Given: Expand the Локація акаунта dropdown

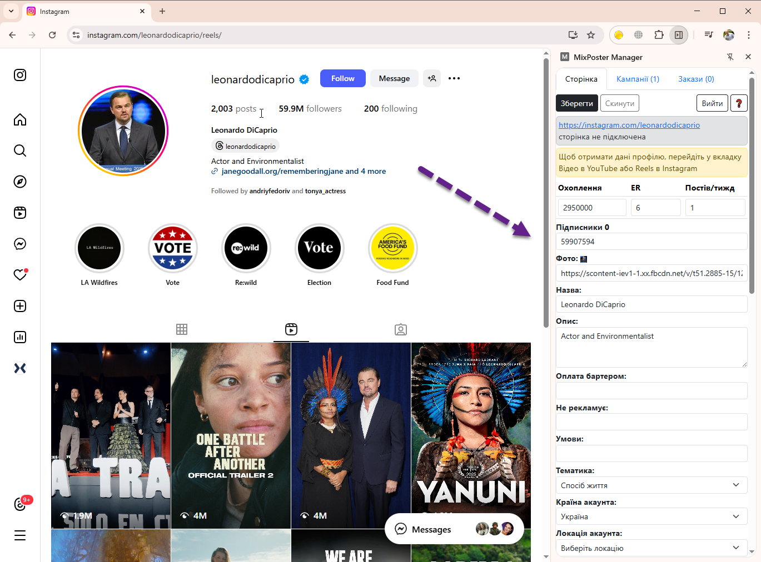Looking at the screenshot, I should pos(651,548).
